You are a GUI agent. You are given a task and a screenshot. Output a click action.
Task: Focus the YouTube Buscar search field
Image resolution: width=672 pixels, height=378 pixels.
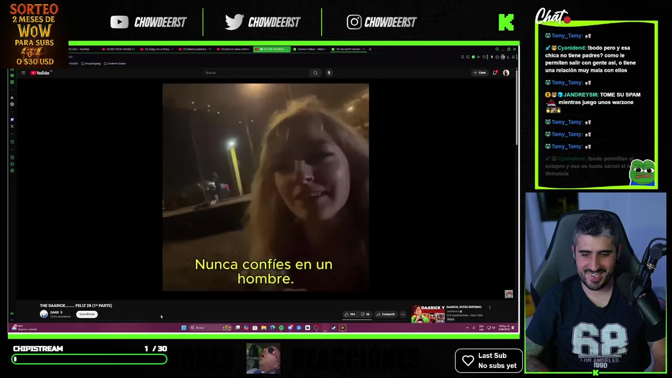tap(256, 73)
